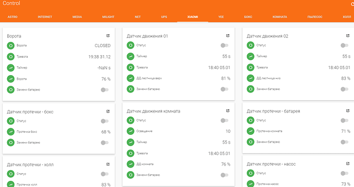354x187 pixels.
Task: Switch to the БОКС tab
Action: click(x=248, y=17)
